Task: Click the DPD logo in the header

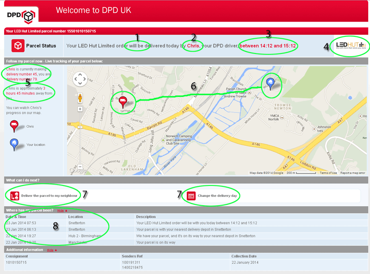Action: click(21, 16)
